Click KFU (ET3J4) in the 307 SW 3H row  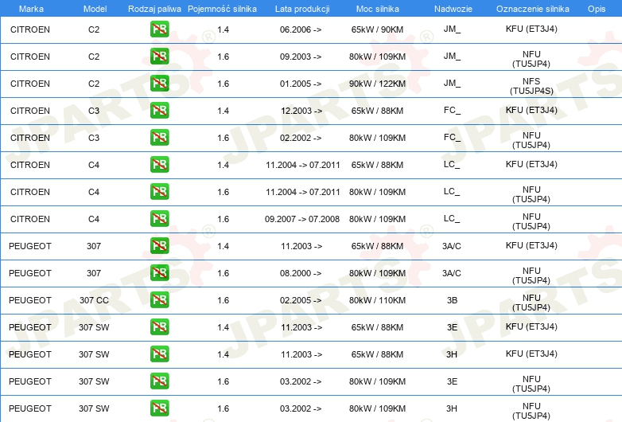[x=531, y=354]
